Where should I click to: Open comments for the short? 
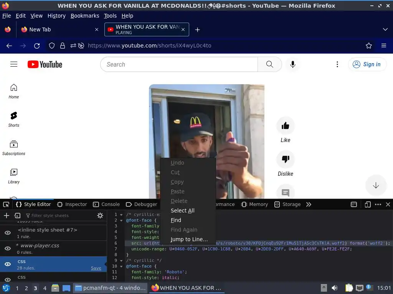[285, 192]
